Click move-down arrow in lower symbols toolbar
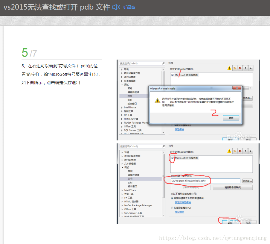This screenshot has width=270, height=244. [x=251, y=151]
